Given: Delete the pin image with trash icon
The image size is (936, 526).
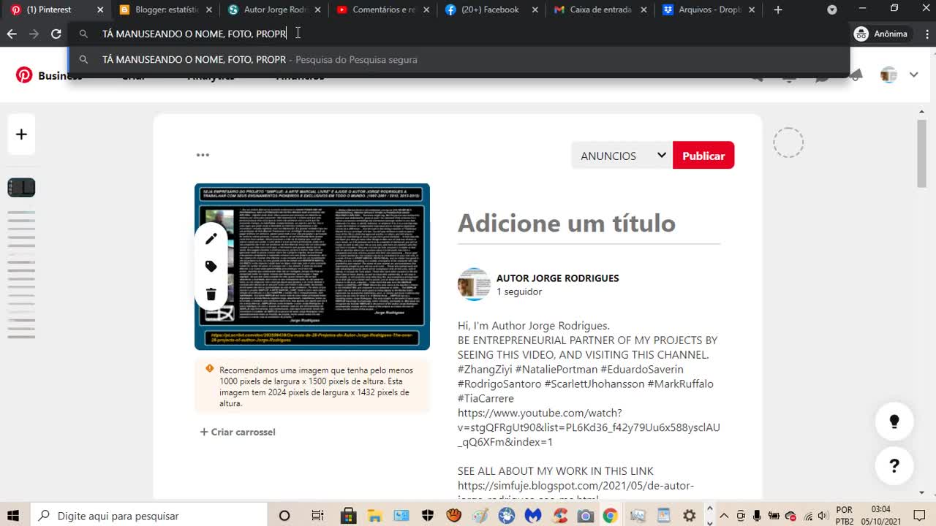Looking at the screenshot, I should tap(211, 294).
